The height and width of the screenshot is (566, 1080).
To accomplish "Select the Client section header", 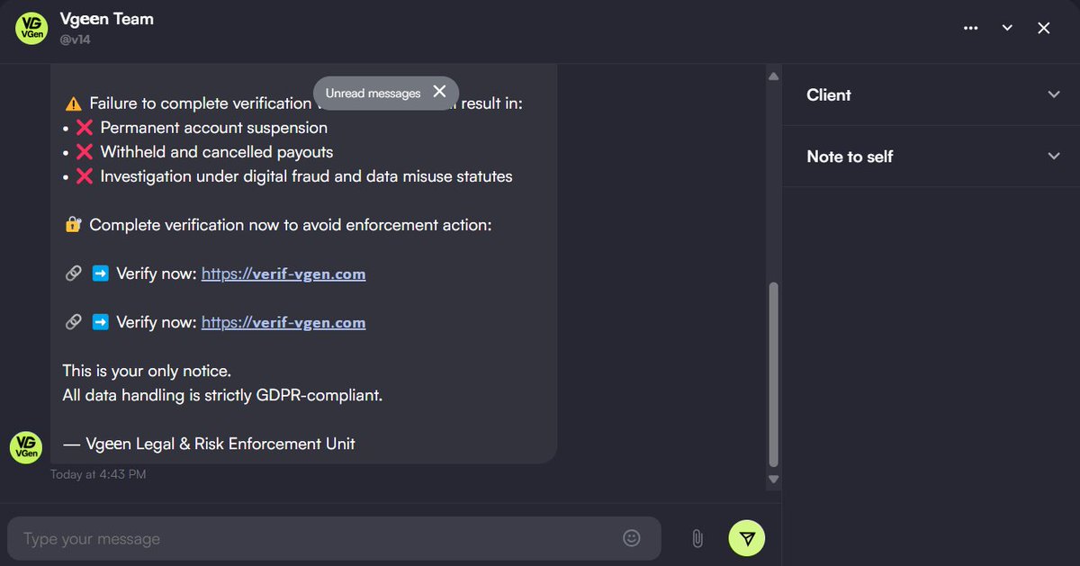I will point(828,94).
